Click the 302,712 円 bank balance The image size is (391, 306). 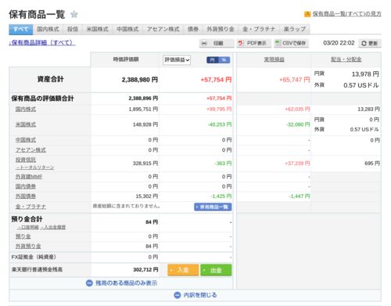[x=145, y=269]
